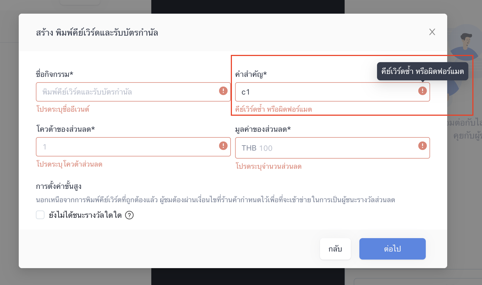Click error icon in มูลค่าของส่วนลด field

pyautogui.click(x=422, y=146)
